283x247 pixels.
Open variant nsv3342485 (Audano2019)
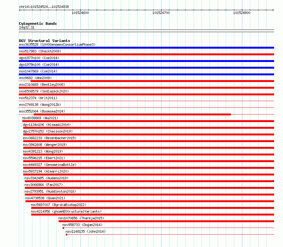(x=46, y=178)
